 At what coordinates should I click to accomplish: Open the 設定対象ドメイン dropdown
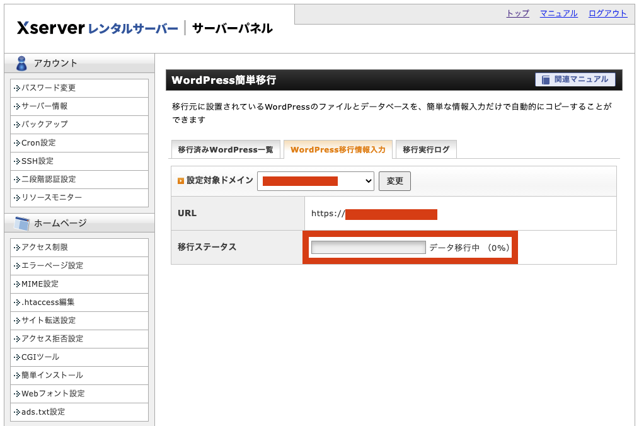pos(316,181)
